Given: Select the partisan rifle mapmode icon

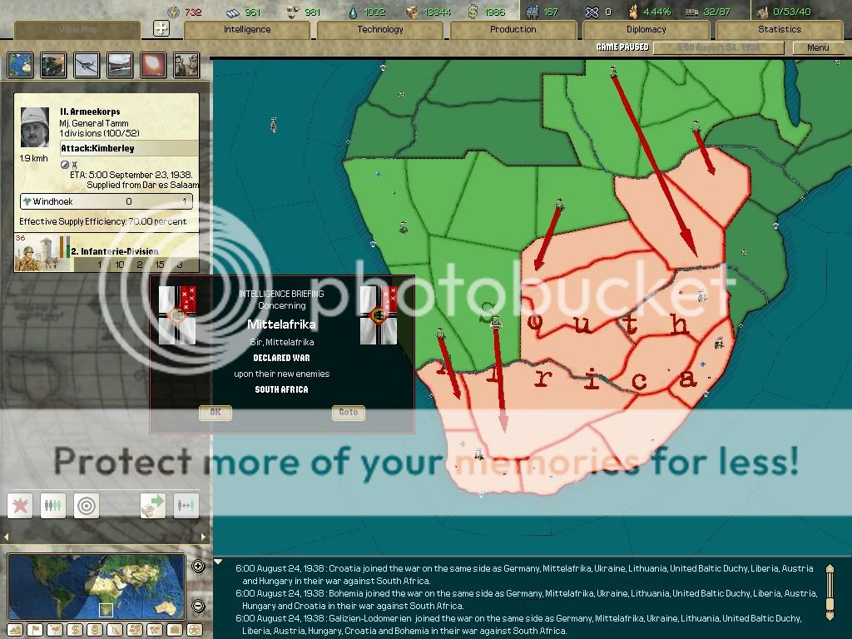Looking at the screenshot, I should click(x=115, y=630).
